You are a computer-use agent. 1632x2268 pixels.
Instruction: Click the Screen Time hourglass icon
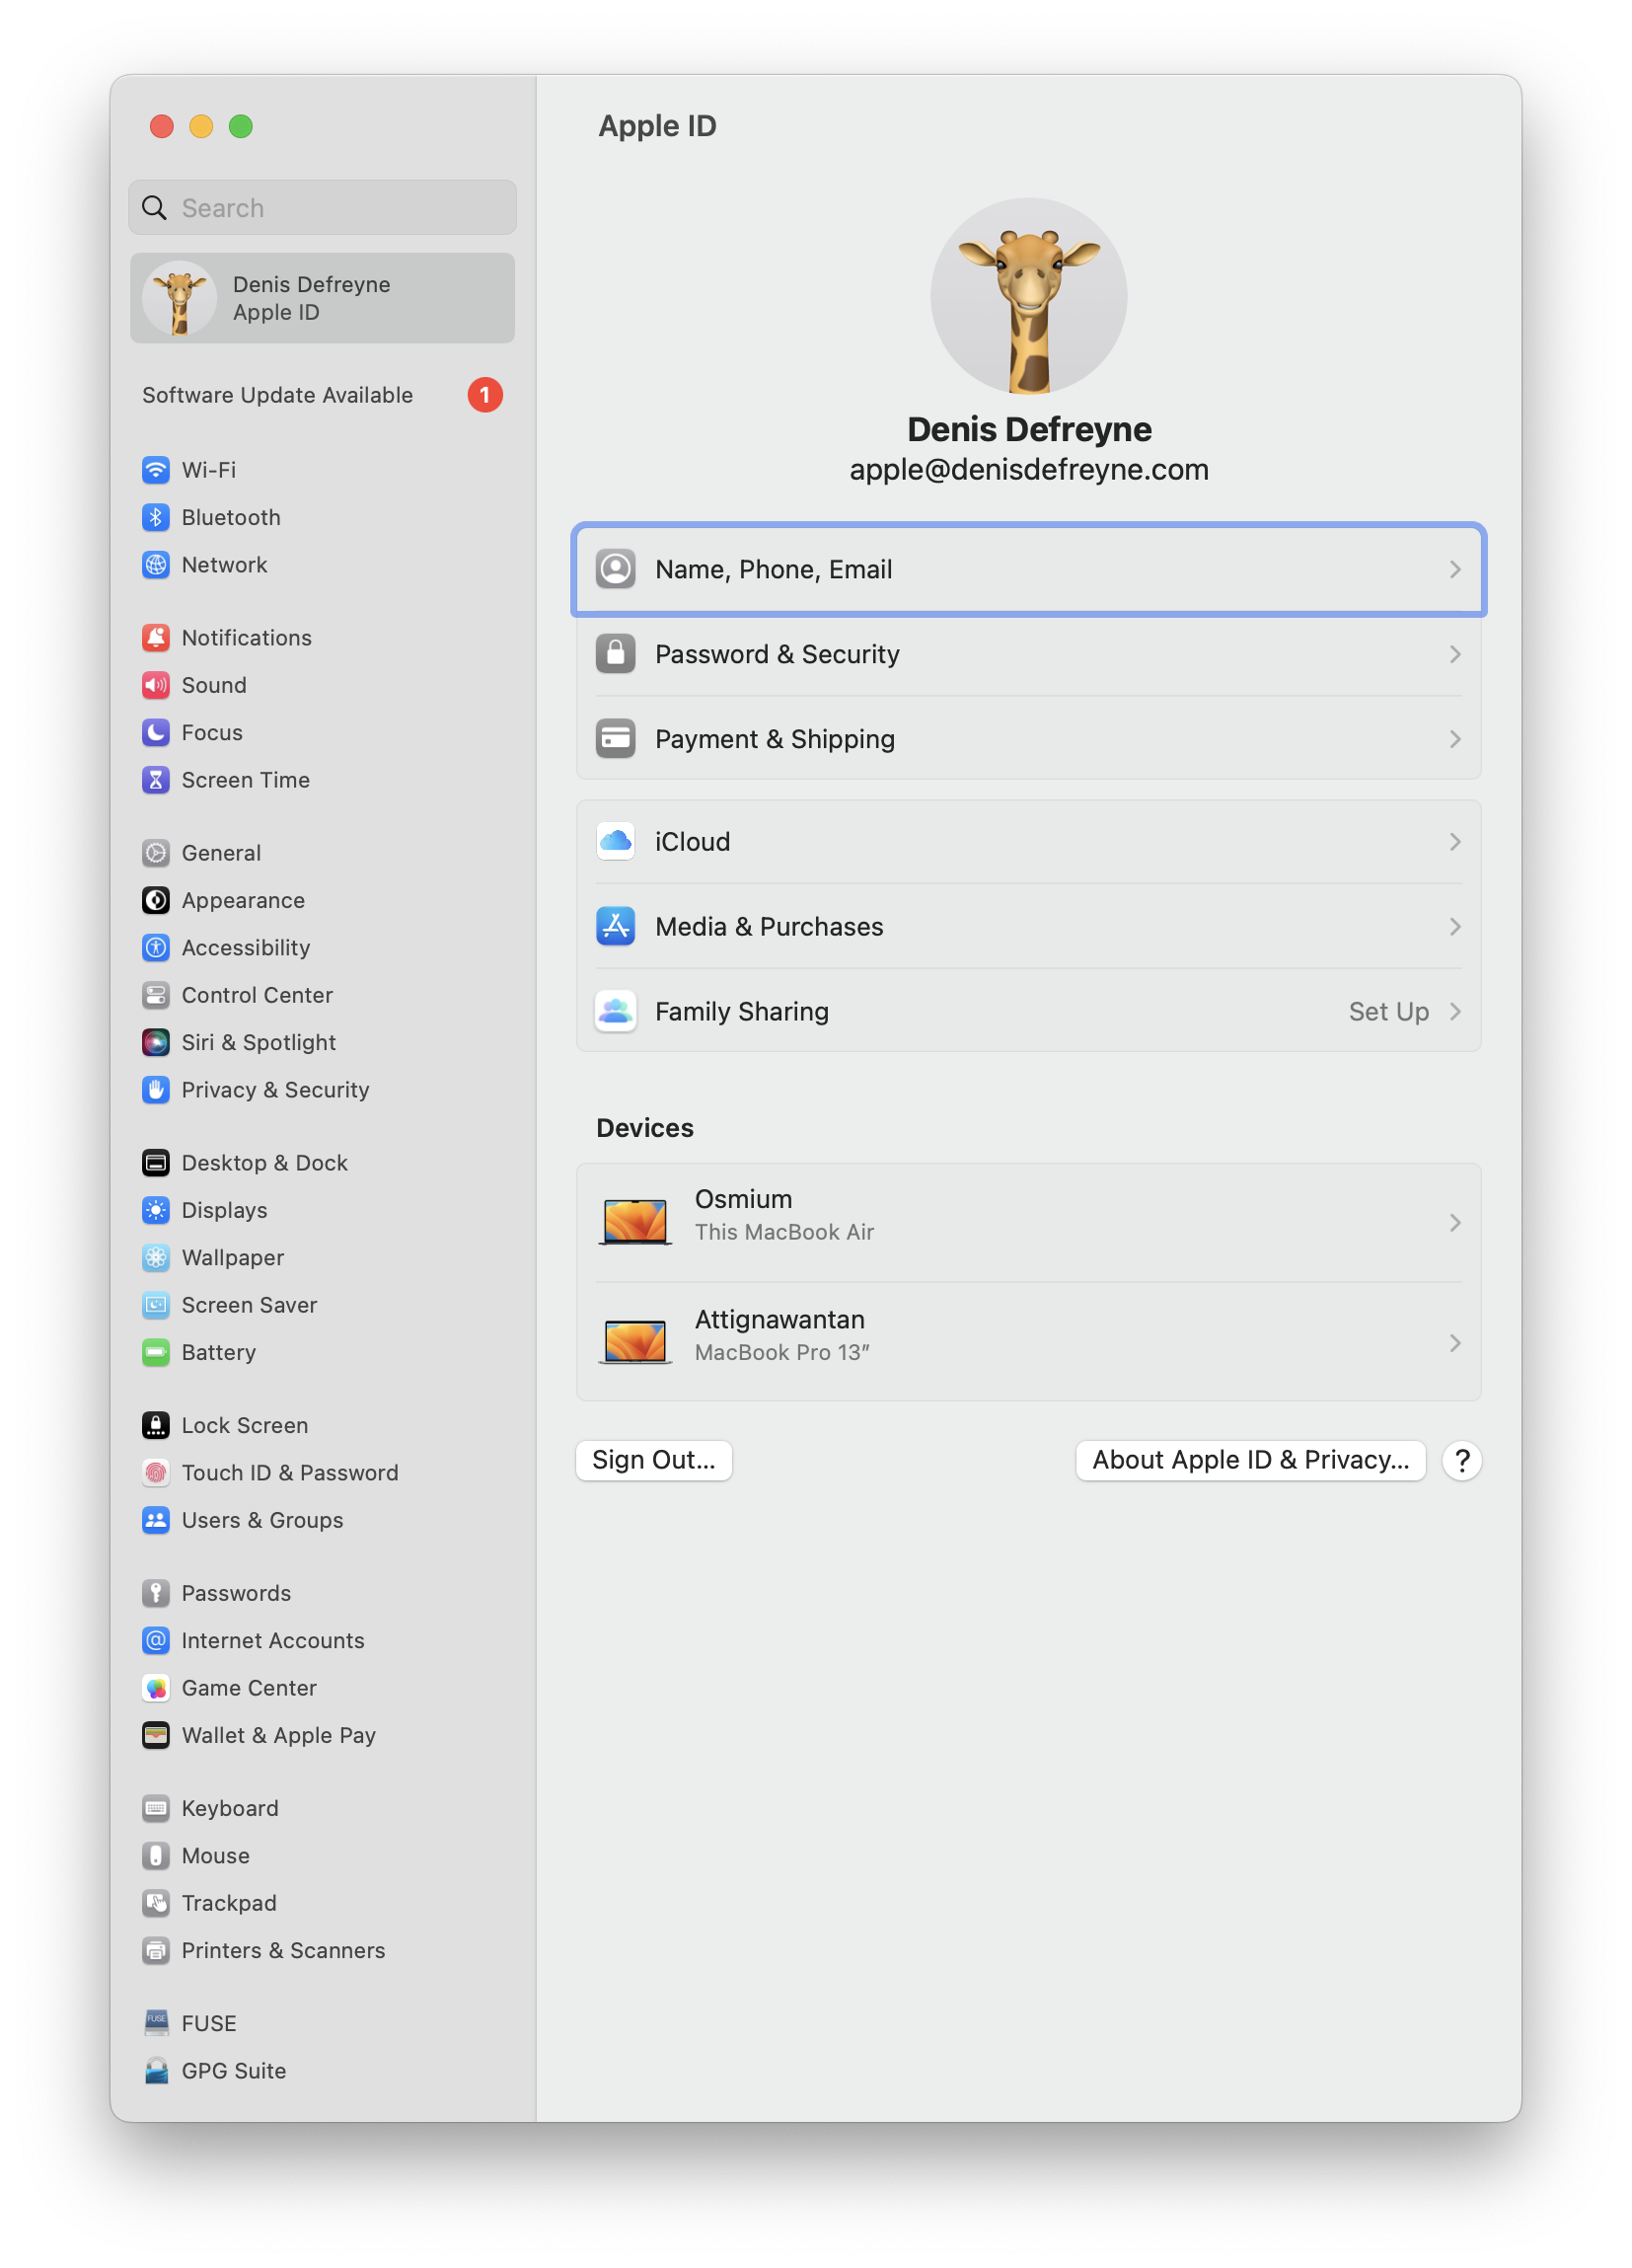pyautogui.click(x=156, y=780)
